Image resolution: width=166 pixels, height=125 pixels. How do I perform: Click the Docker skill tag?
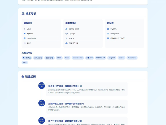pyautogui.click(x=121, y=58)
